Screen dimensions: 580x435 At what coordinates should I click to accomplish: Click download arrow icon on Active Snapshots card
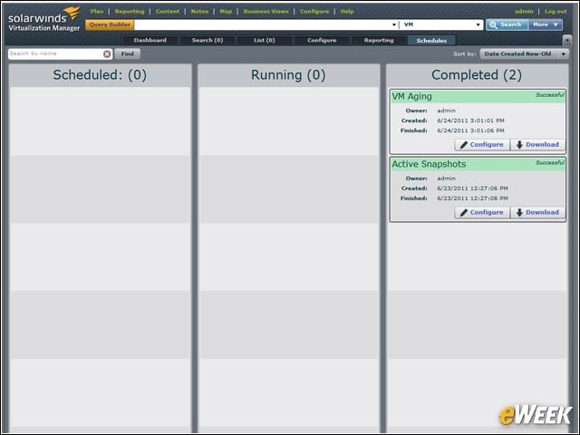(519, 212)
